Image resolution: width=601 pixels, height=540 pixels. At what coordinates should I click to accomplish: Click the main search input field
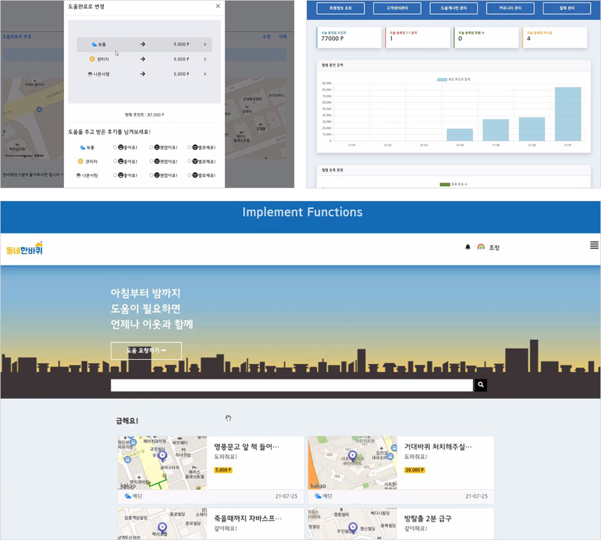[292, 385]
